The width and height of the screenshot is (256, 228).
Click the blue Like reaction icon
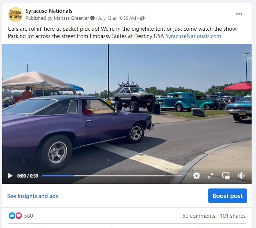(x=12, y=216)
